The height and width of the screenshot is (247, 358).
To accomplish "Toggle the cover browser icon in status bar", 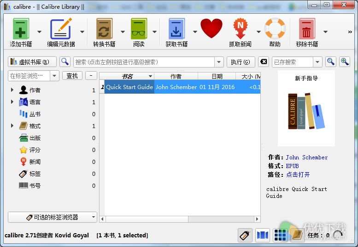I will (x=263, y=235).
